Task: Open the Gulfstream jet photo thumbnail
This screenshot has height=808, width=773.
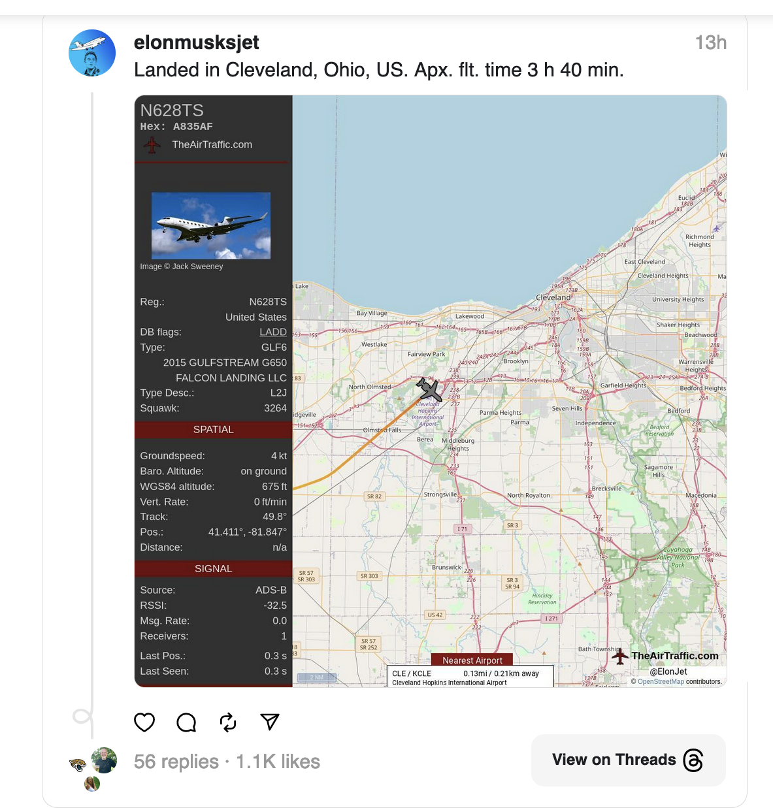Action: 211,225
